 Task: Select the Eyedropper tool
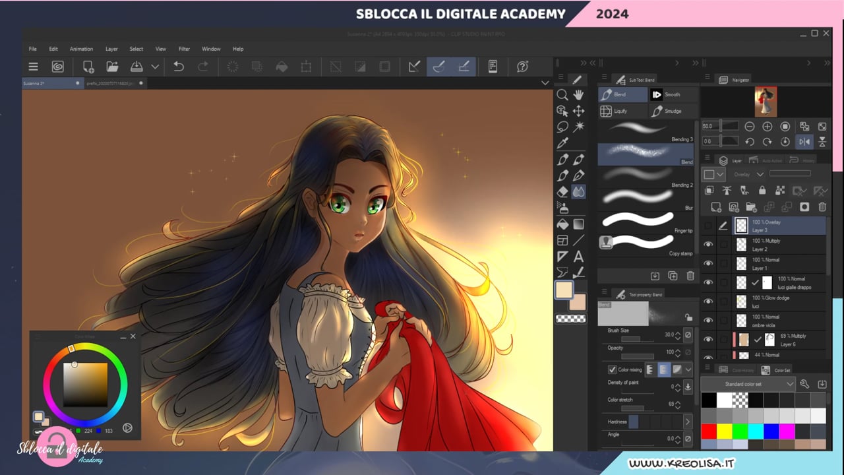click(x=562, y=142)
